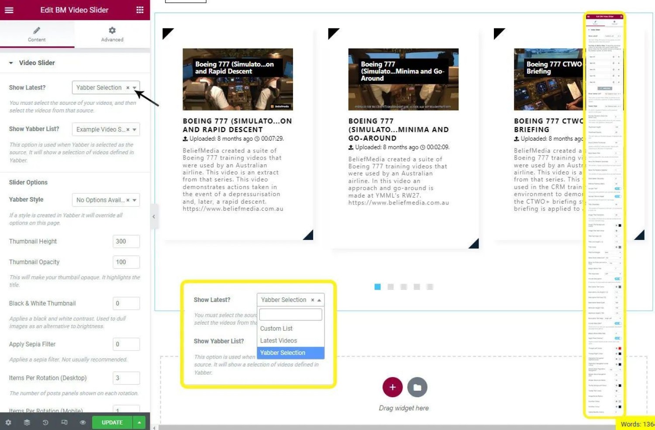This screenshot has height=430, width=655.
Task: Switch to the Content tab
Action: click(x=37, y=34)
